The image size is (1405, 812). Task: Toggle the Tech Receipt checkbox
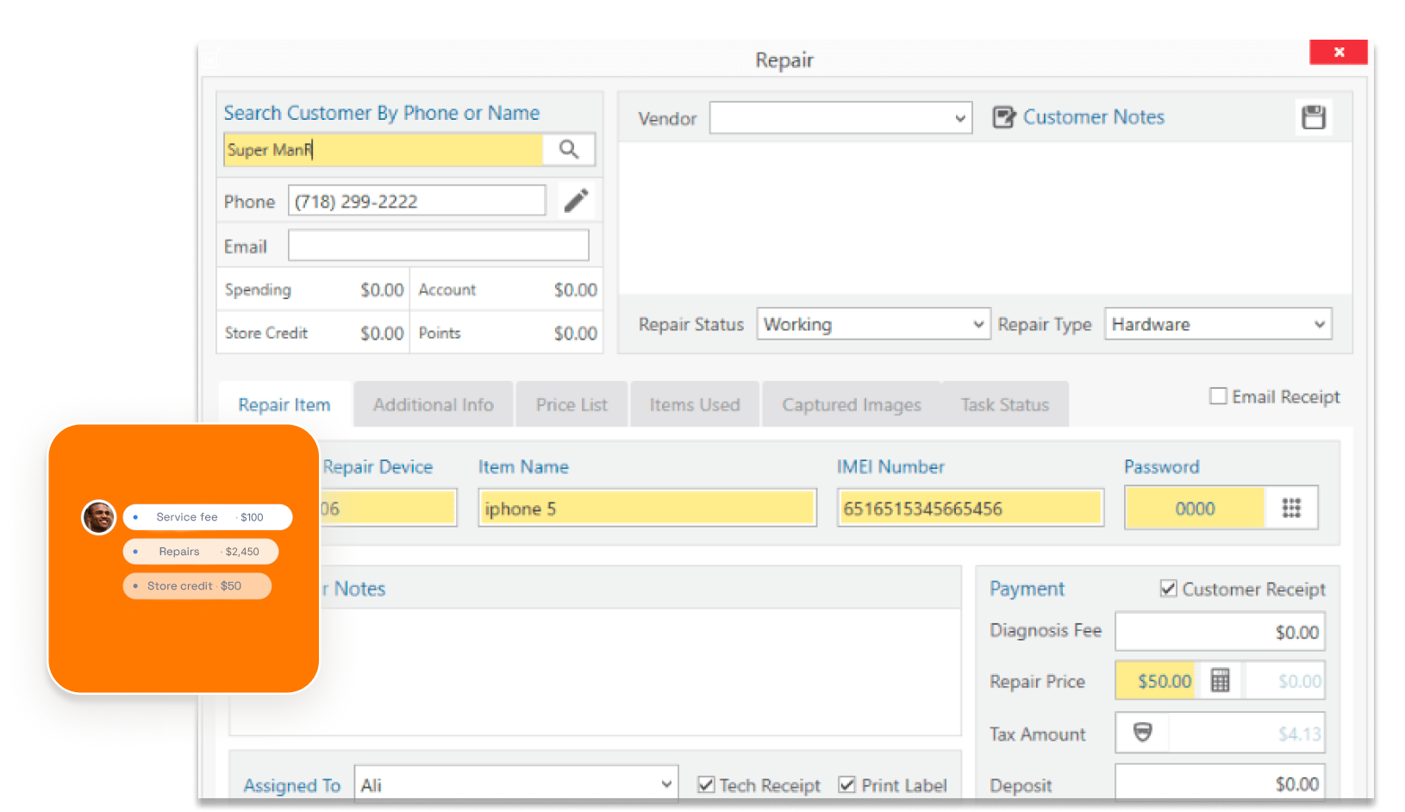[x=706, y=784]
